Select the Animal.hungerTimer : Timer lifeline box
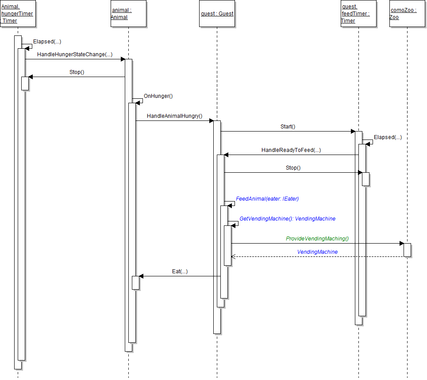 click(x=18, y=14)
